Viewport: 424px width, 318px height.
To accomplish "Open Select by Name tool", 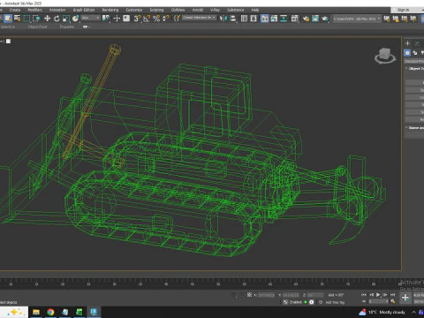I will tap(18, 19).
